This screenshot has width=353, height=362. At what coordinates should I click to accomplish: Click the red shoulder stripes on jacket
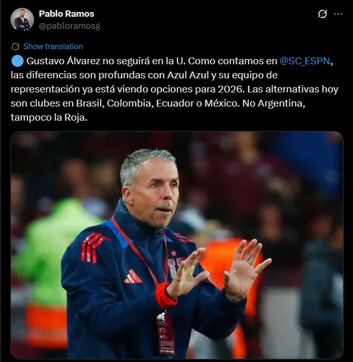point(94,247)
